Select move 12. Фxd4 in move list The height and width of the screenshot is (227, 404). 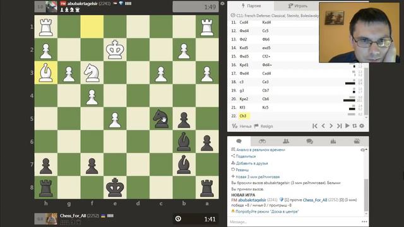click(x=244, y=31)
